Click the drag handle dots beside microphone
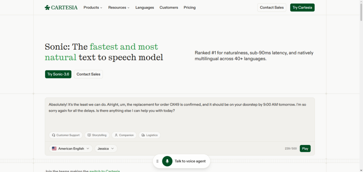This screenshot has width=363, height=172. coord(157,161)
